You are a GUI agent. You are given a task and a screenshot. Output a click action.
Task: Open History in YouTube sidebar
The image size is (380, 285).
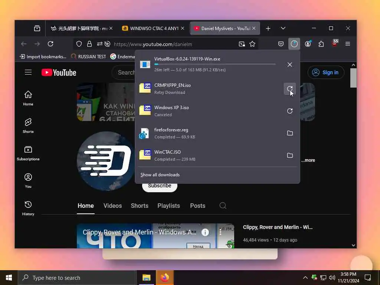pos(28,208)
